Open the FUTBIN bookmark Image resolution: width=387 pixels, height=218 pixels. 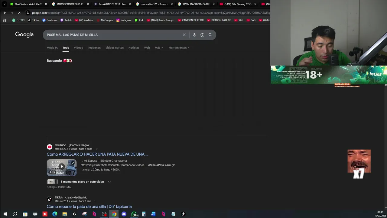[x=18, y=20]
